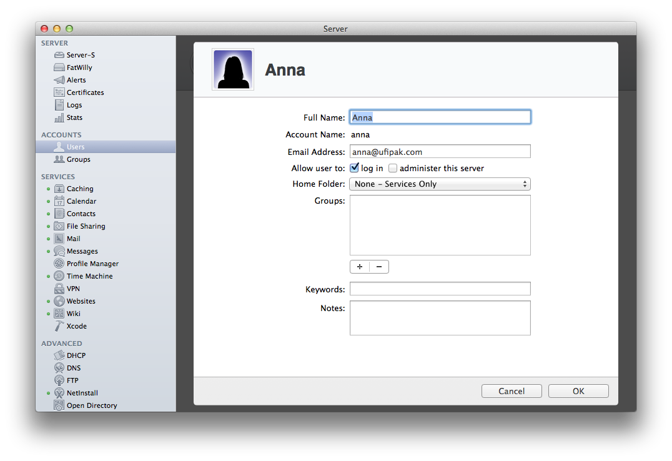Click the Full Name field
This screenshot has width=672, height=461.
[x=440, y=117]
